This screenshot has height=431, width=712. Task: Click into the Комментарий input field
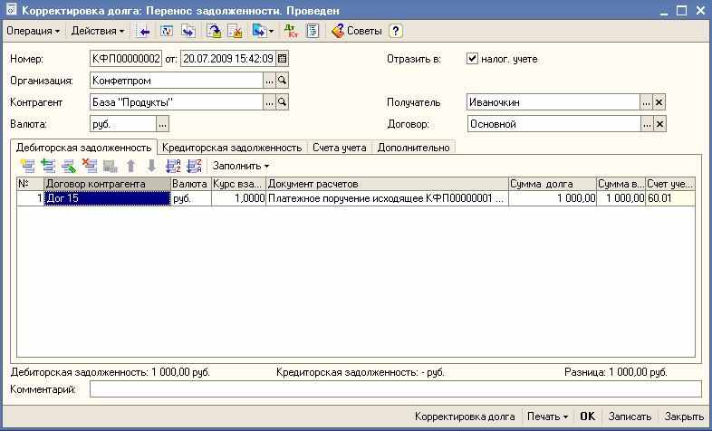396,389
